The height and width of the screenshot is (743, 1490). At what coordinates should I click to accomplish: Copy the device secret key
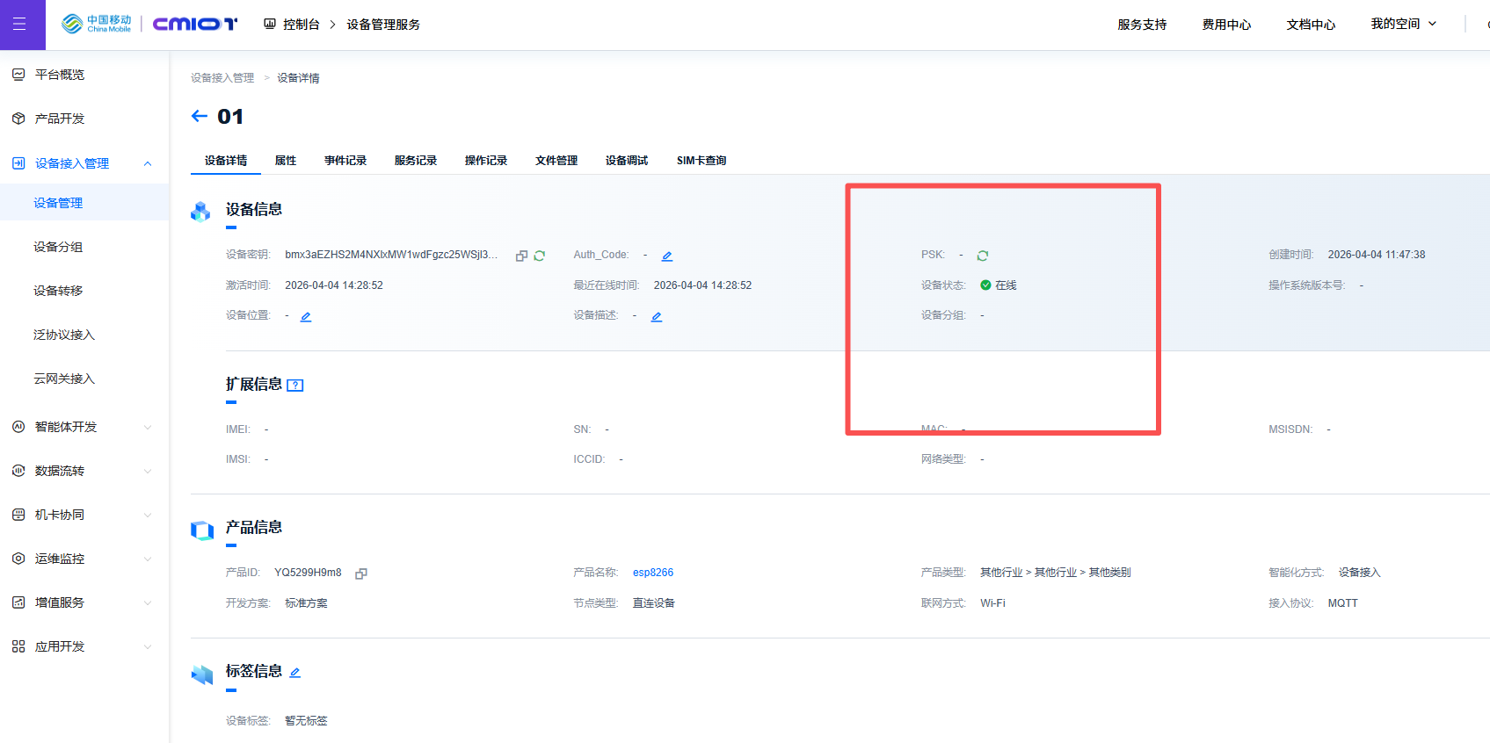[x=521, y=256]
